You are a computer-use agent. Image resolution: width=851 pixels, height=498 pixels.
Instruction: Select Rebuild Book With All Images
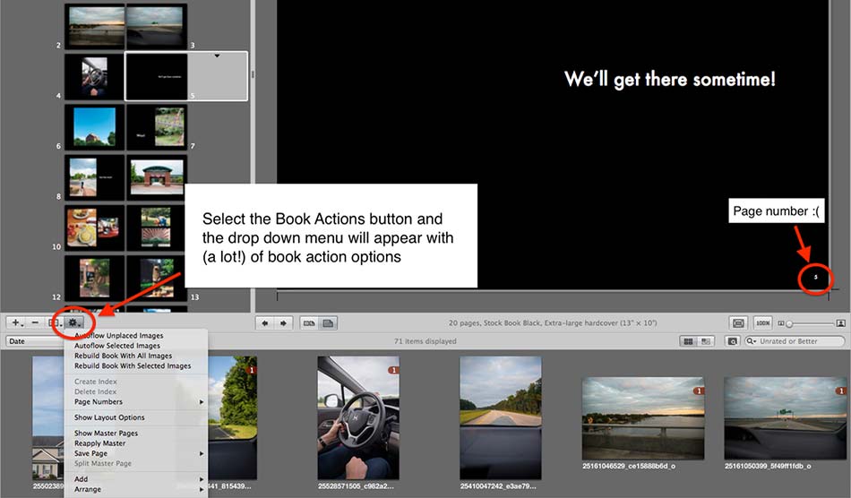pos(123,356)
